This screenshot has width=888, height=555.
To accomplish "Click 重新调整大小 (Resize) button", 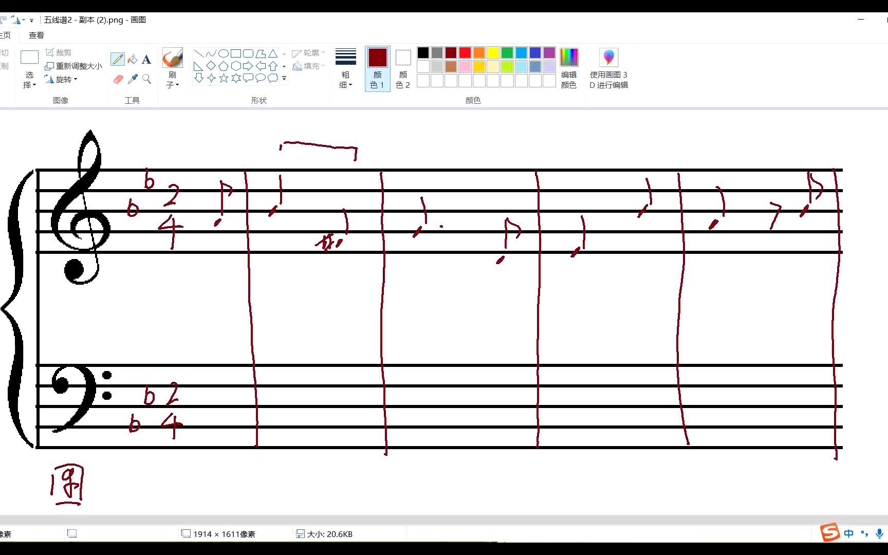I will [x=73, y=66].
